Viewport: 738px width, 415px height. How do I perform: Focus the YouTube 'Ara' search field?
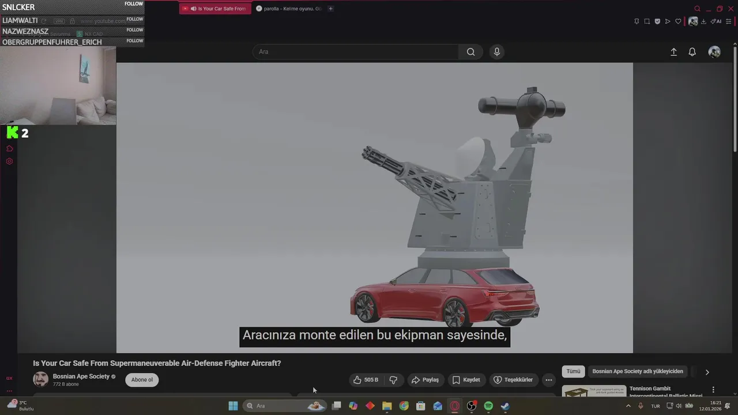tap(356, 52)
